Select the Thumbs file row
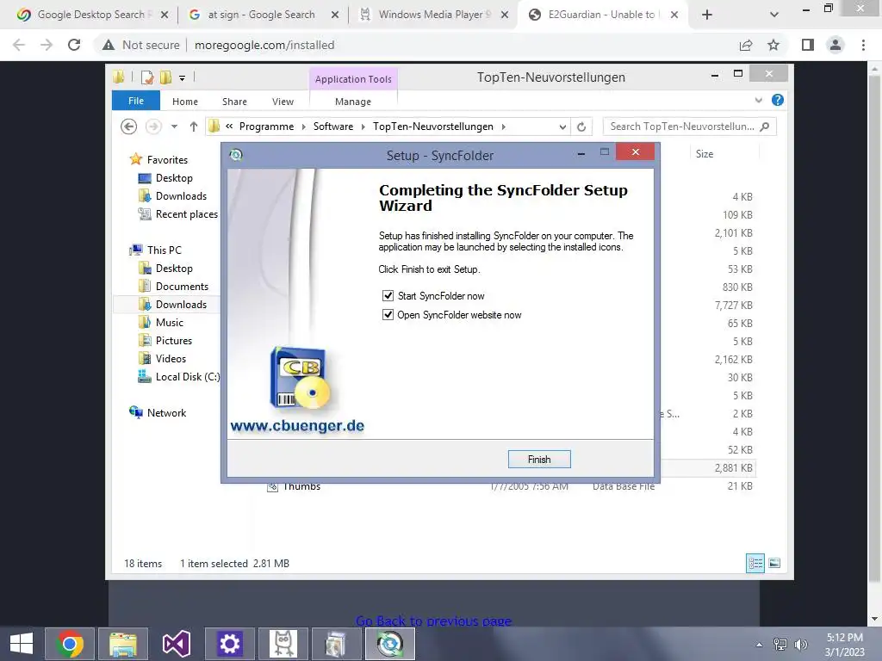882x661 pixels. pos(509,486)
